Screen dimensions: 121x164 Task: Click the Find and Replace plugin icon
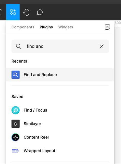tap(16, 75)
